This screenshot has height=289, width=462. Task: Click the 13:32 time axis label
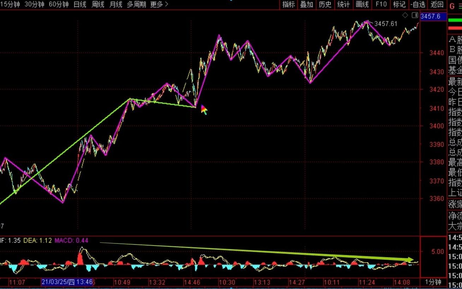click(x=157, y=282)
